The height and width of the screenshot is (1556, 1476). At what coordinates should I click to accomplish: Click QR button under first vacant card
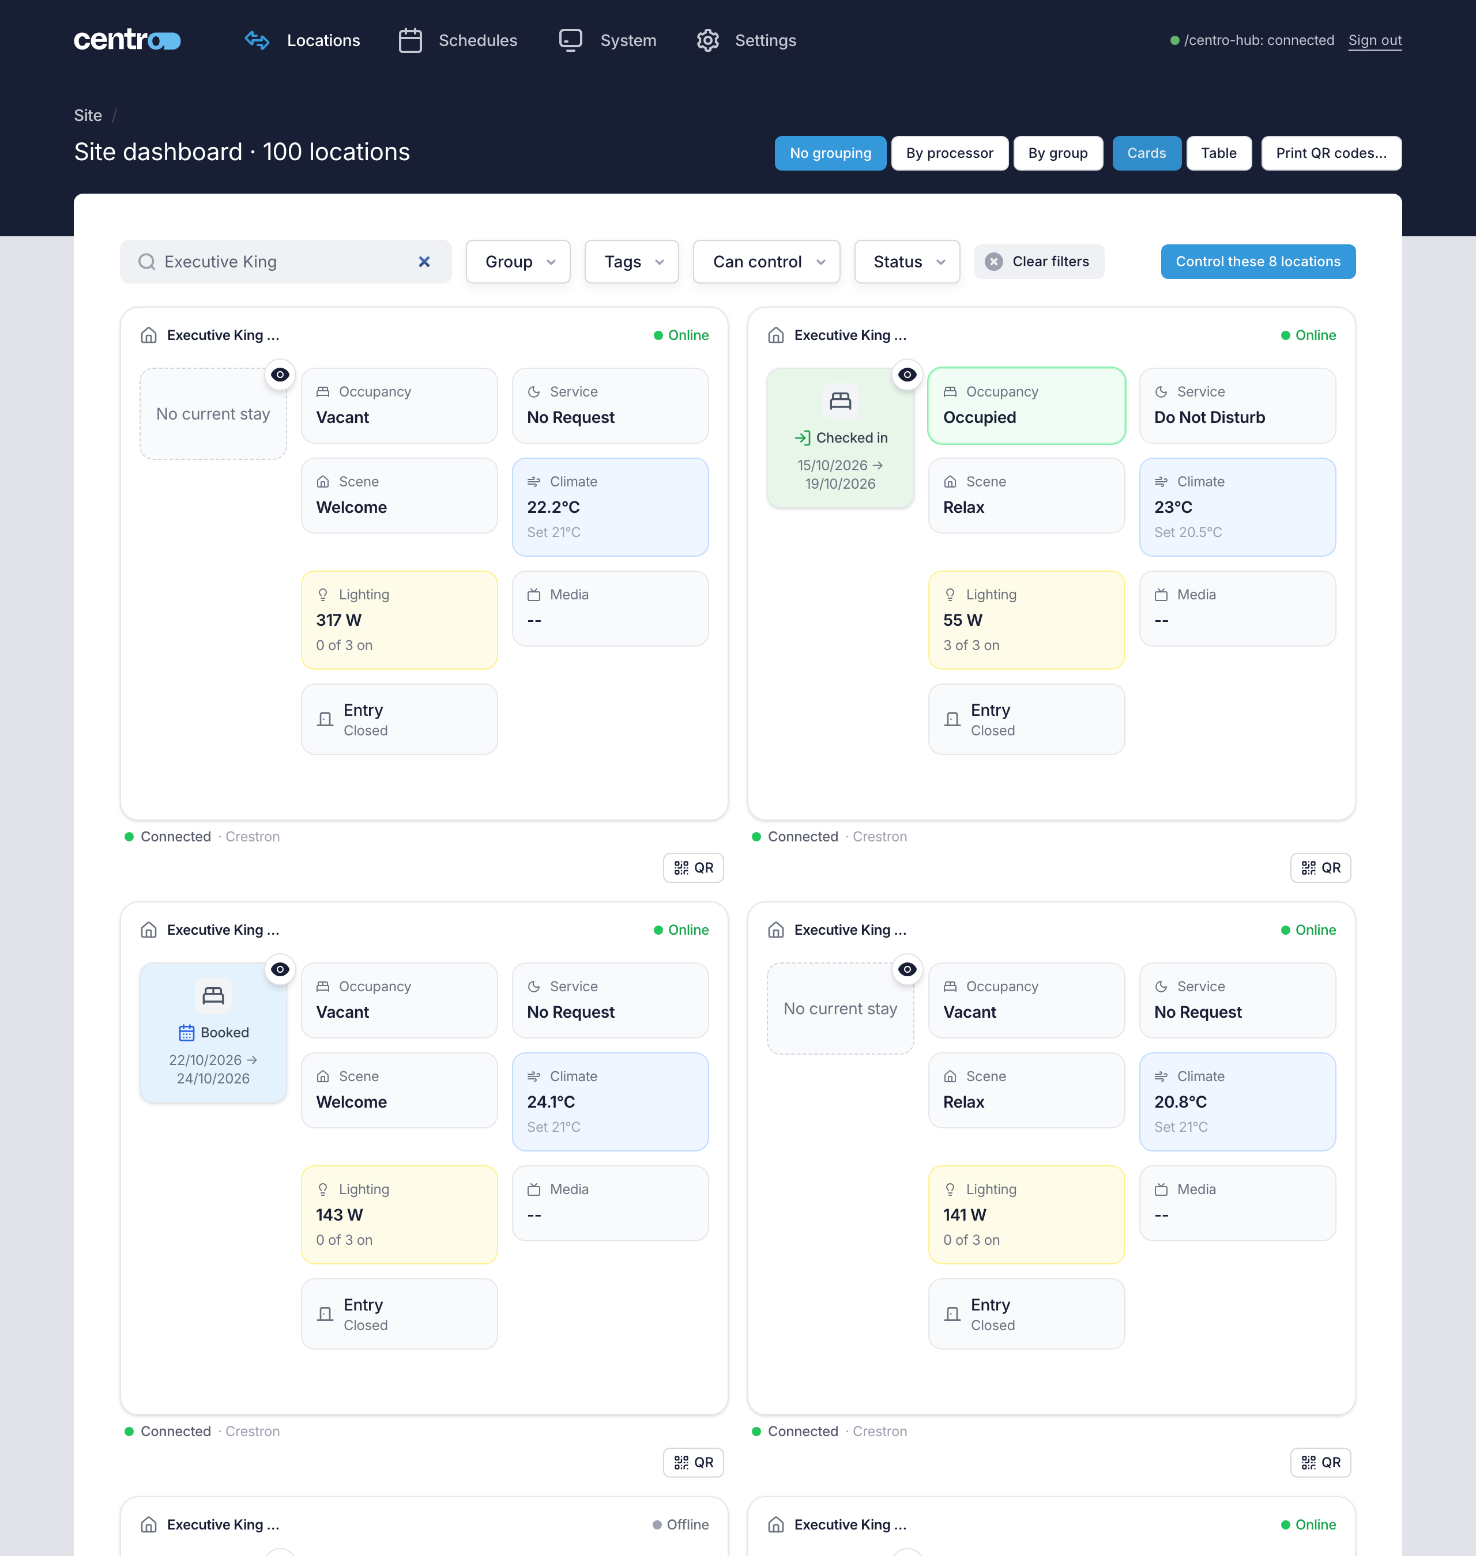pyautogui.click(x=693, y=868)
